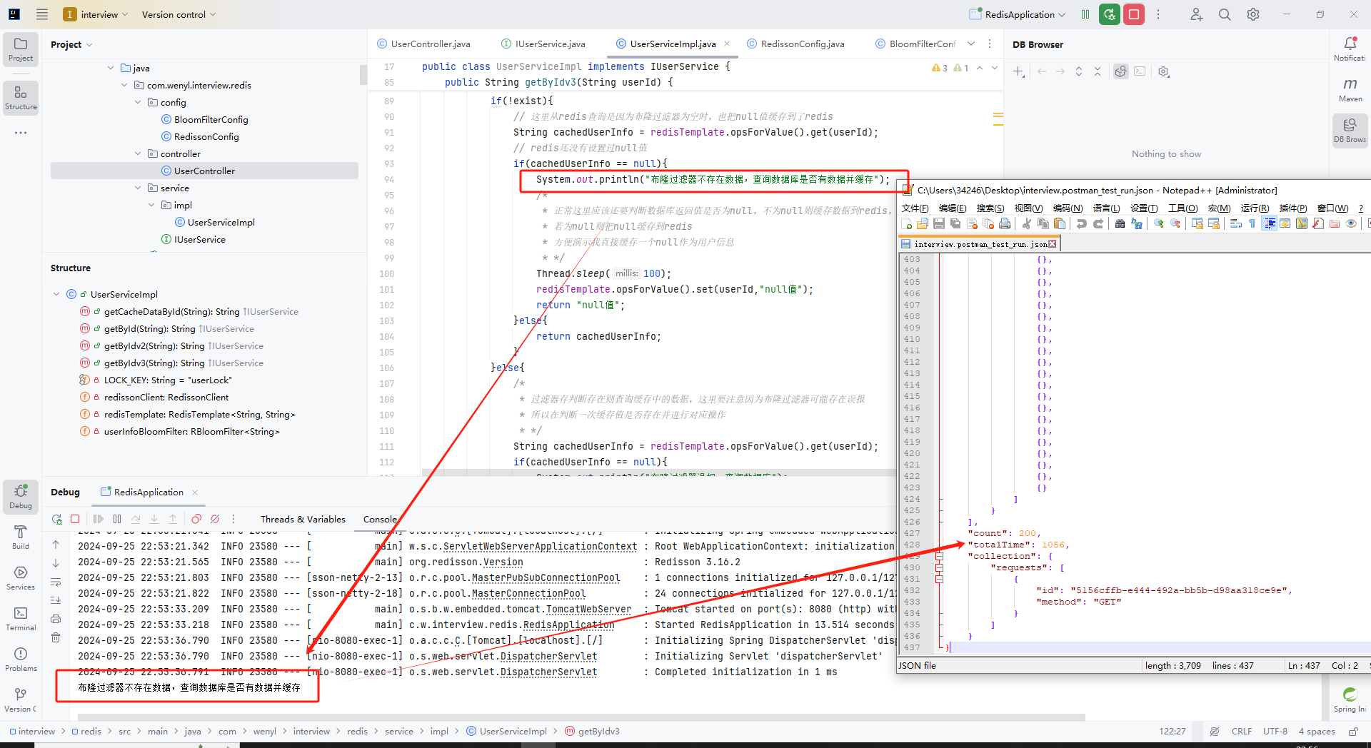This screenshot has width=1371, height=748.
Task: Toggle Mute Breakpoints in debug toolbar
Action: [x=215, y=519]
